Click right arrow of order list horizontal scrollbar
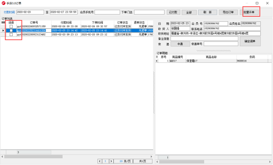Viewport: 273px width, 165px height. coord(151,157)
